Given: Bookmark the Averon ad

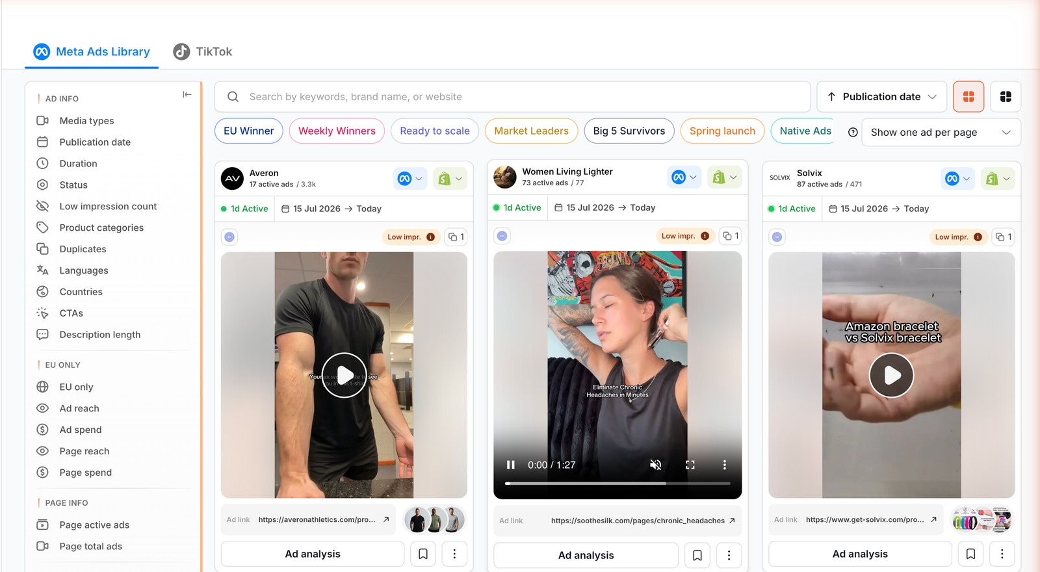Looking at the screenshot, I should pos(423,554).
